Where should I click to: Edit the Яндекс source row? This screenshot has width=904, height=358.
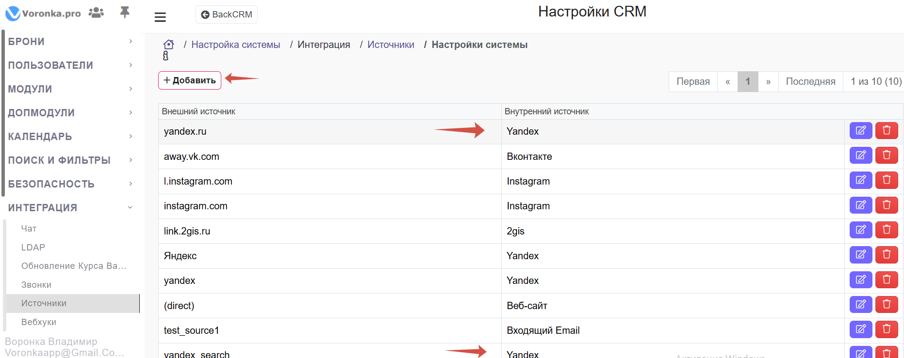point(860,255)
